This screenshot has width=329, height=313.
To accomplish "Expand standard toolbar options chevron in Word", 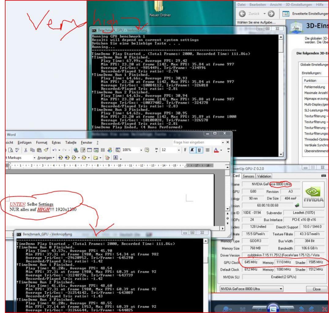I will point(156,150).
